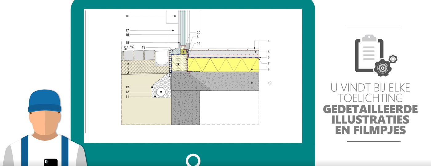Screen dimensions: 431x166
Task: Click label number 3 in drawing
Action: pyautogui.click(x=128, y=64)
